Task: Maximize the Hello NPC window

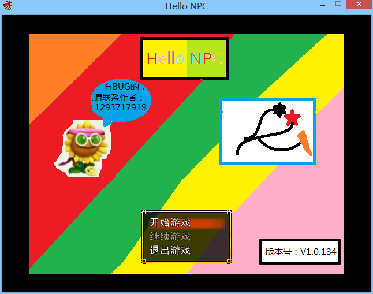Action: click(338, 4)
